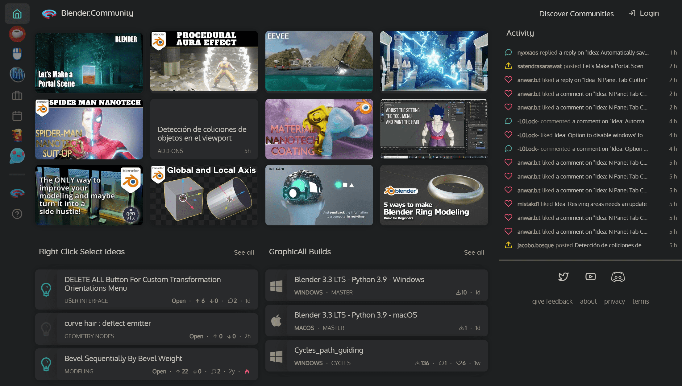
Task: Open Discover Communities
Action: 576,14
